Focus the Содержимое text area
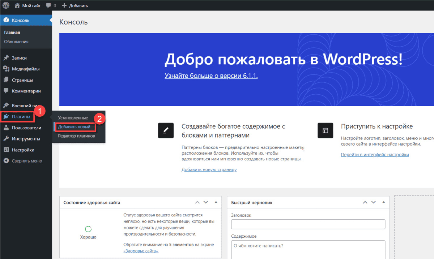 (308, 250)
